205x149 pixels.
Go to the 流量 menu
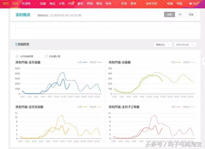pos(43,4)
